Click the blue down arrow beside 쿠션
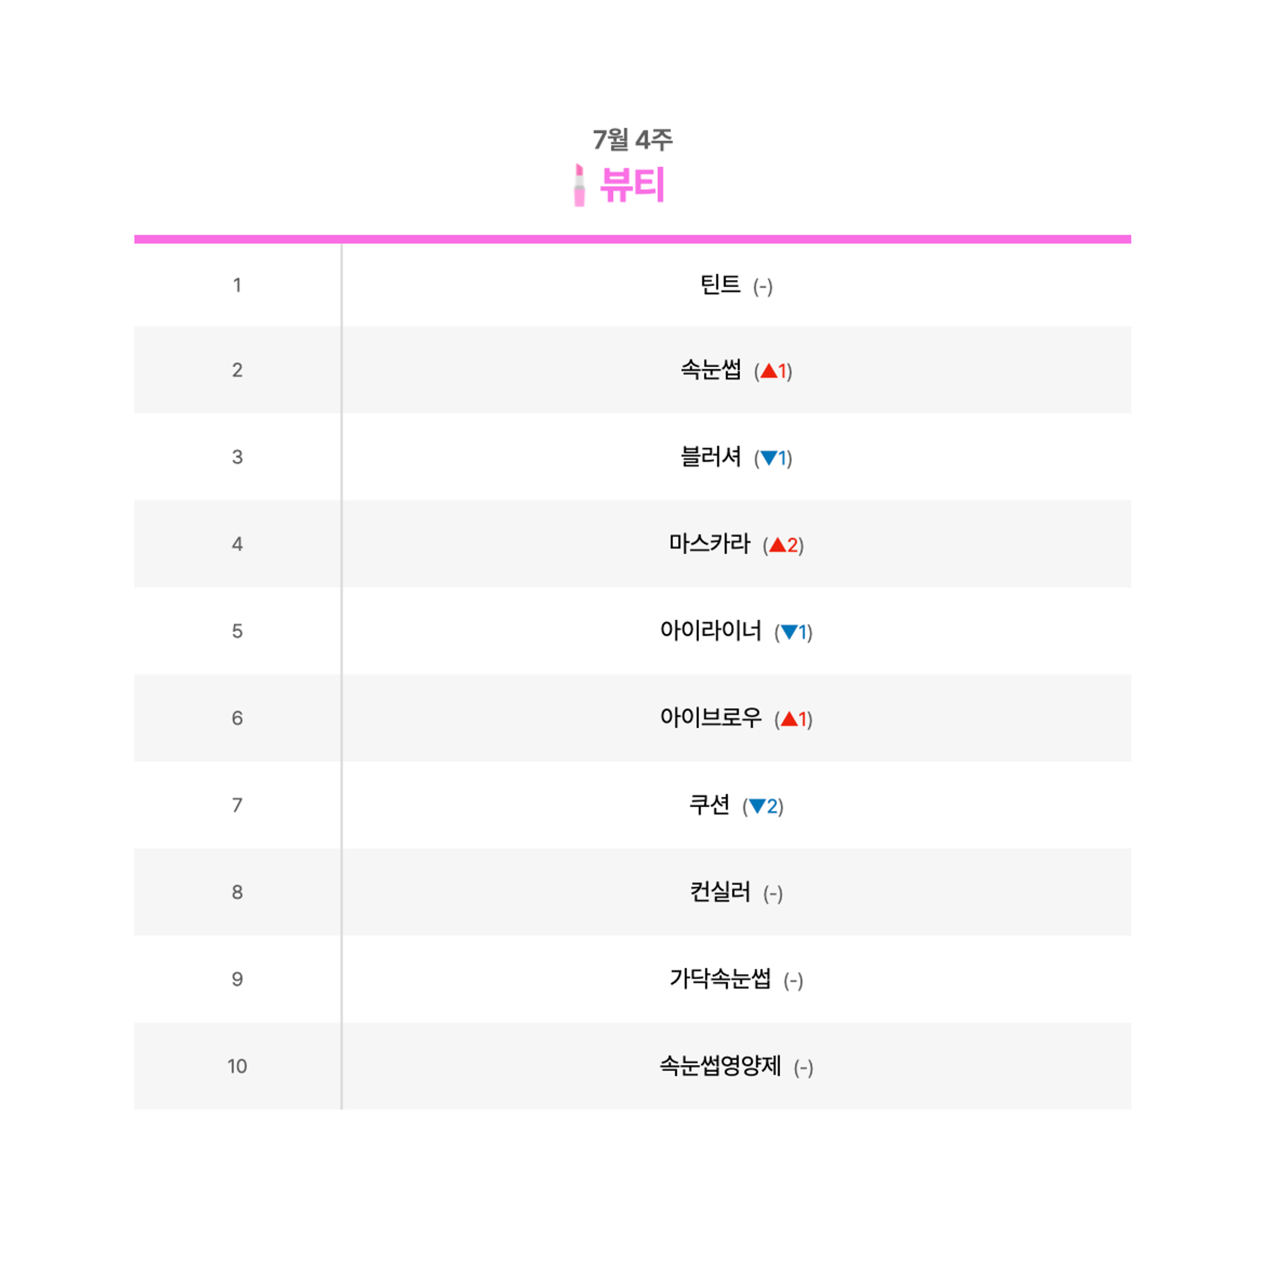1265x1265 pixels. point(757,806)
